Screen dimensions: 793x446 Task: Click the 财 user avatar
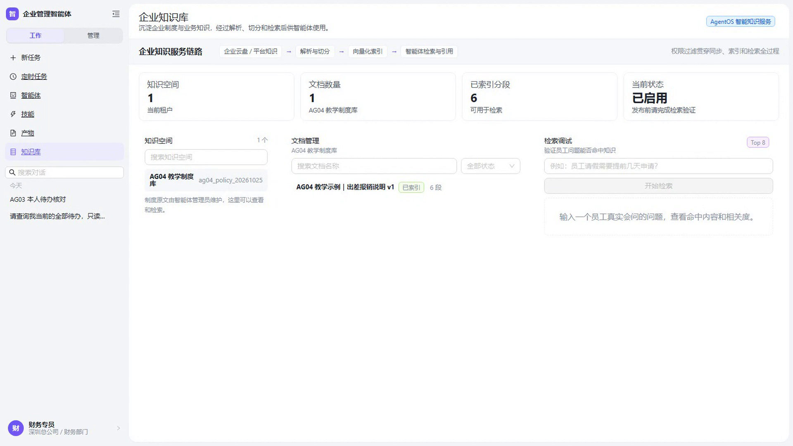click(x=16, y=428)
